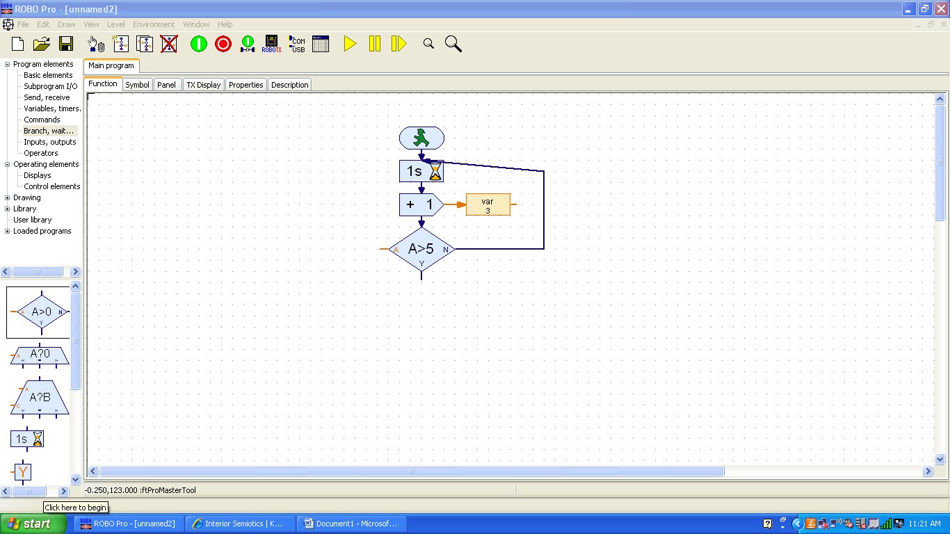Click the small magnifier zoom-out icon

428,44
